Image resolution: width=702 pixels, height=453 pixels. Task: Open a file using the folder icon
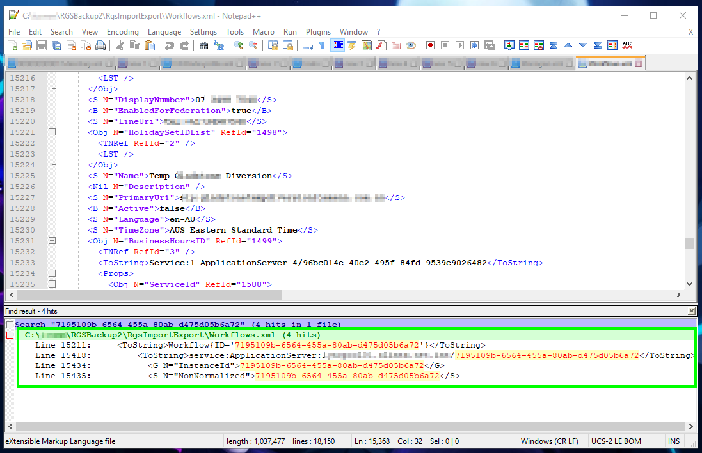tap(27, 45)
